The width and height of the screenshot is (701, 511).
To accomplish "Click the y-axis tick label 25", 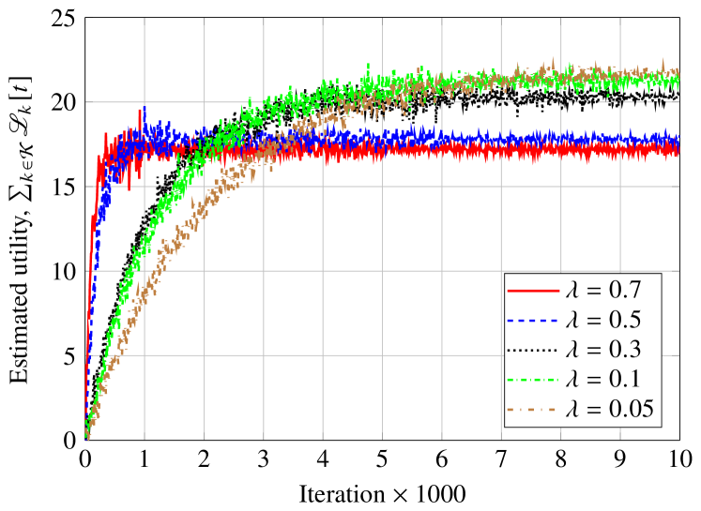I will coord(64,19).
